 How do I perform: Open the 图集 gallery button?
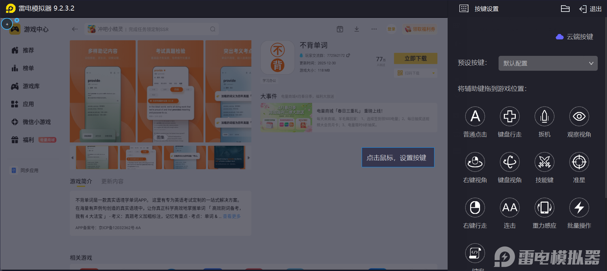161,137
